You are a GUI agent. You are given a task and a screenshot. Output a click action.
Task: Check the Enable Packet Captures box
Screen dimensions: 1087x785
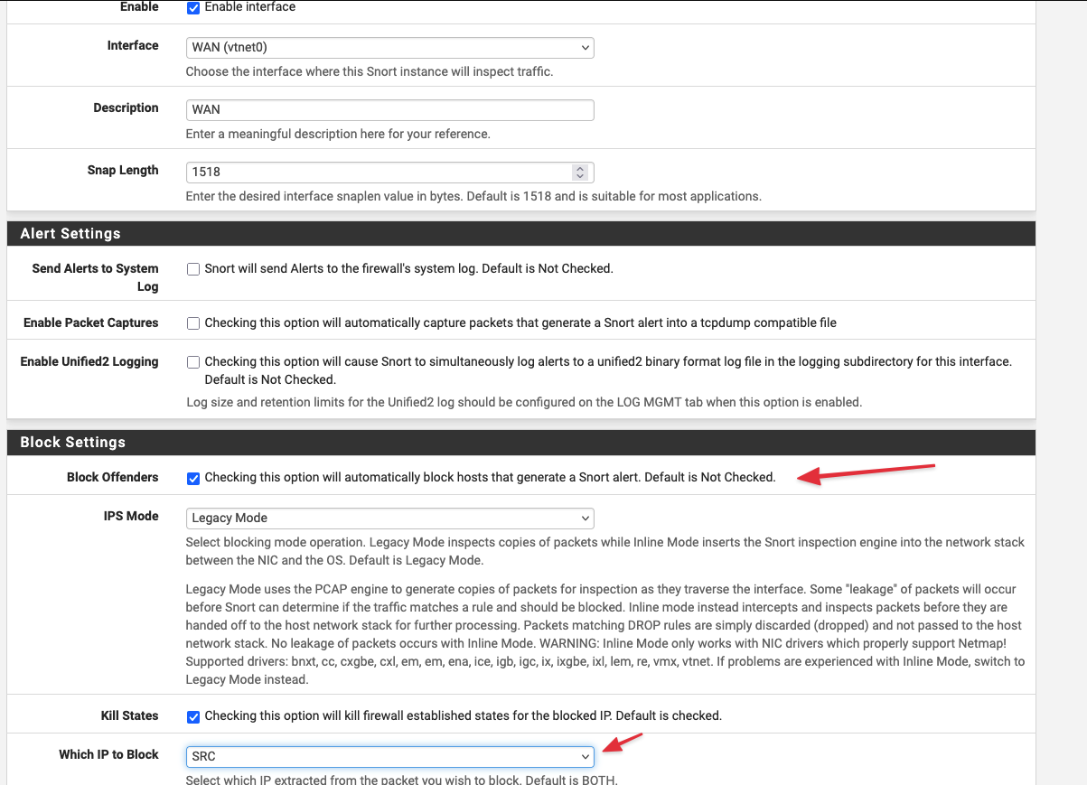click(x=193, y=323)
